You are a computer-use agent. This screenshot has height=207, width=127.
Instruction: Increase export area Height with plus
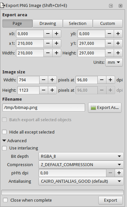(x=118, y=53)
